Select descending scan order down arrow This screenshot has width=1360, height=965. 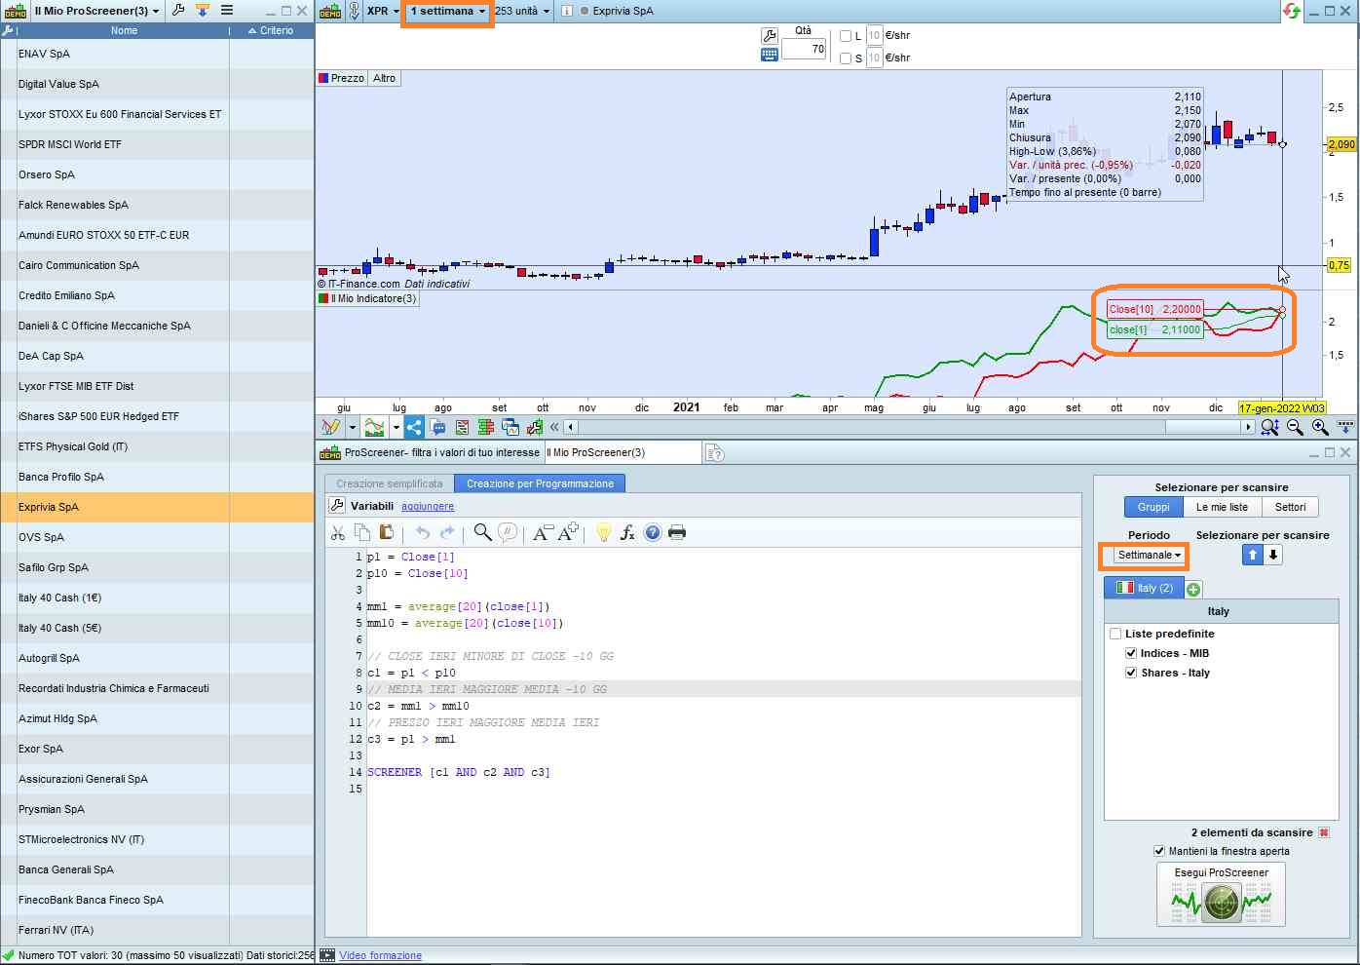point(1272,555)
